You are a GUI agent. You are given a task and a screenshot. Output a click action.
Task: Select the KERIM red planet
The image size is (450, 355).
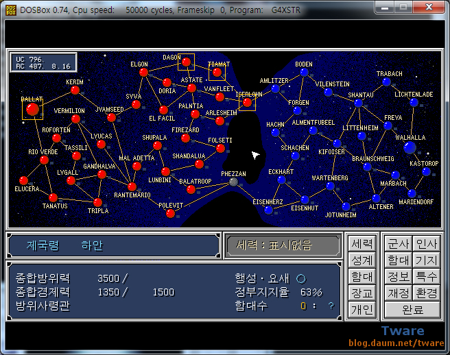coord(75,90)
